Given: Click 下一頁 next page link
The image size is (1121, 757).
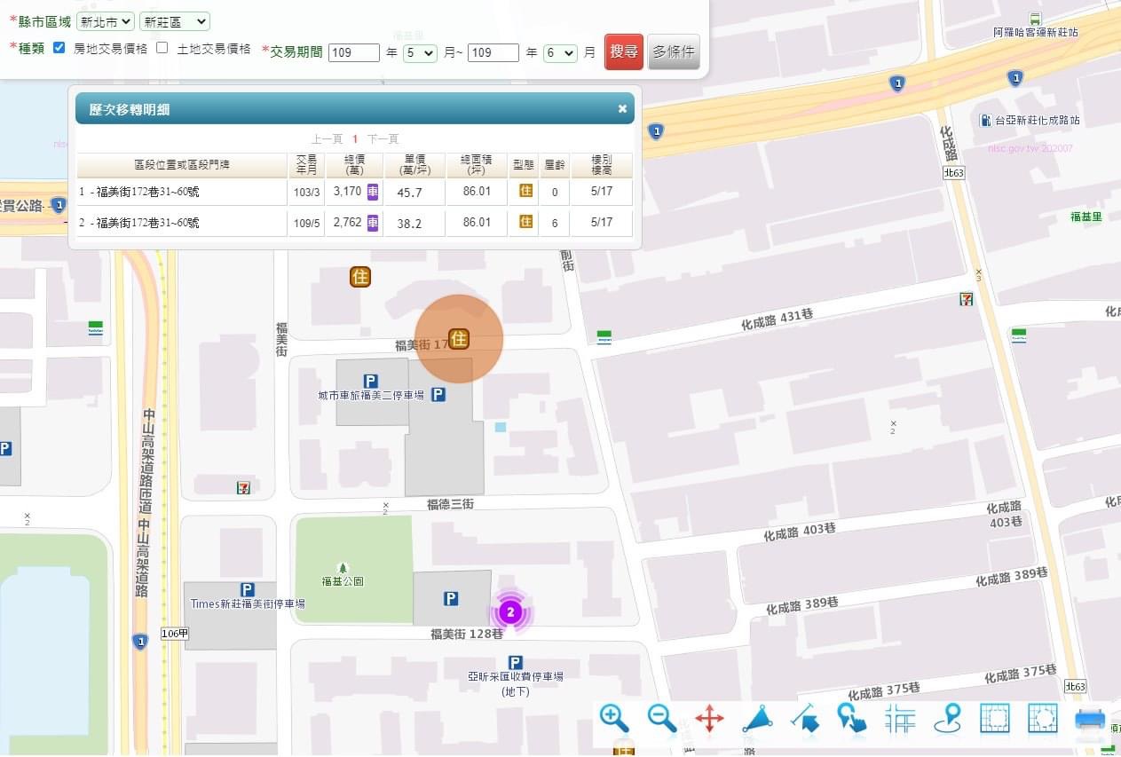Looking at the screenshot, I should click(383, 139).
